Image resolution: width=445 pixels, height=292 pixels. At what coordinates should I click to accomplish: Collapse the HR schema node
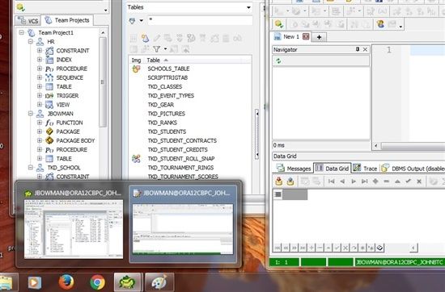point(31,42)
